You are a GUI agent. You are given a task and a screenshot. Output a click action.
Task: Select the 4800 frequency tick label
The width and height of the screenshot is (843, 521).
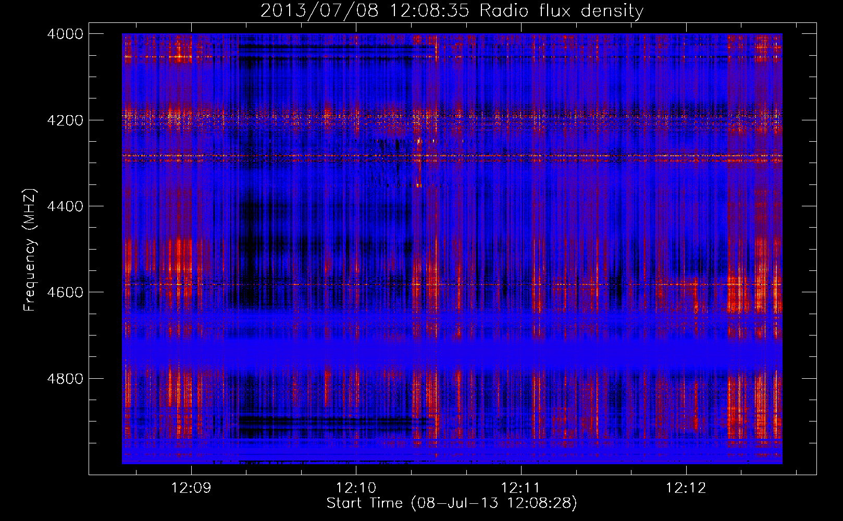pyautogui.click(x=65, y=379)
